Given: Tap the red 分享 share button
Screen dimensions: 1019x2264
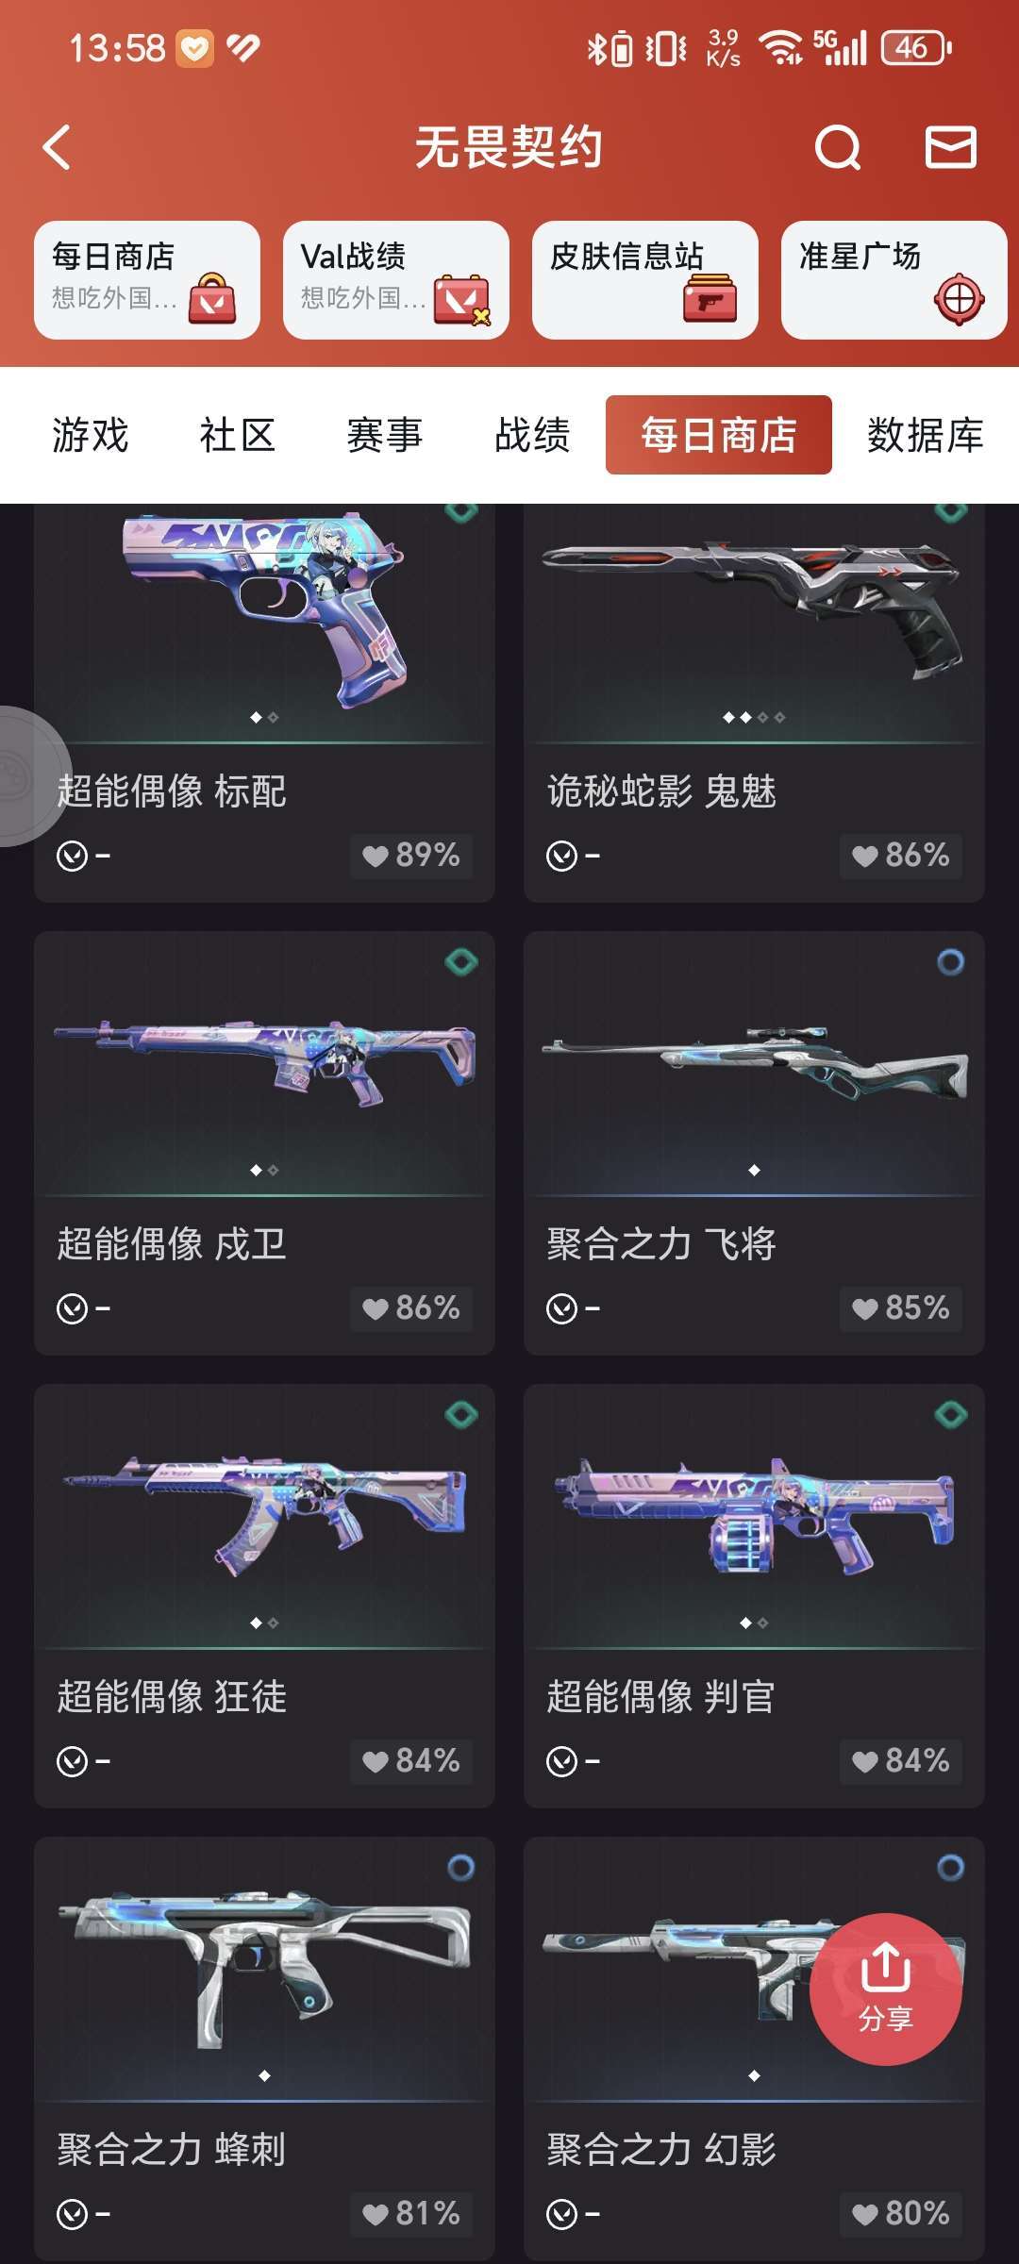Looking at the screenshot, I should point(886,1989).
